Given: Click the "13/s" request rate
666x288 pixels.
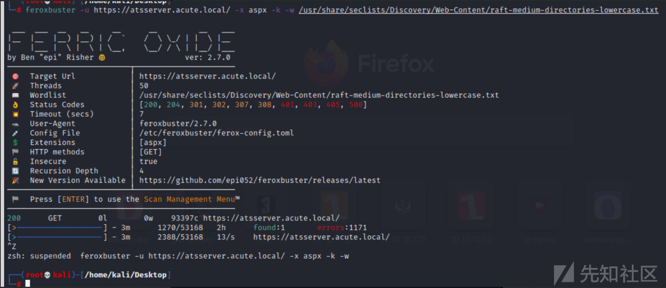Looking at the screenshot, I should [226, 237].
